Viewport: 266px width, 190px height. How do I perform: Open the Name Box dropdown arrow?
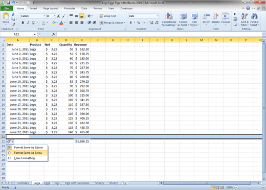35,34
